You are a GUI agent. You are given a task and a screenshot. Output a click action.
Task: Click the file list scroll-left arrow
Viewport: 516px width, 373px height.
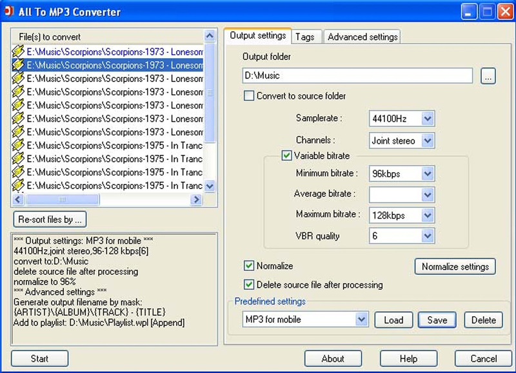tap(18, 199)
